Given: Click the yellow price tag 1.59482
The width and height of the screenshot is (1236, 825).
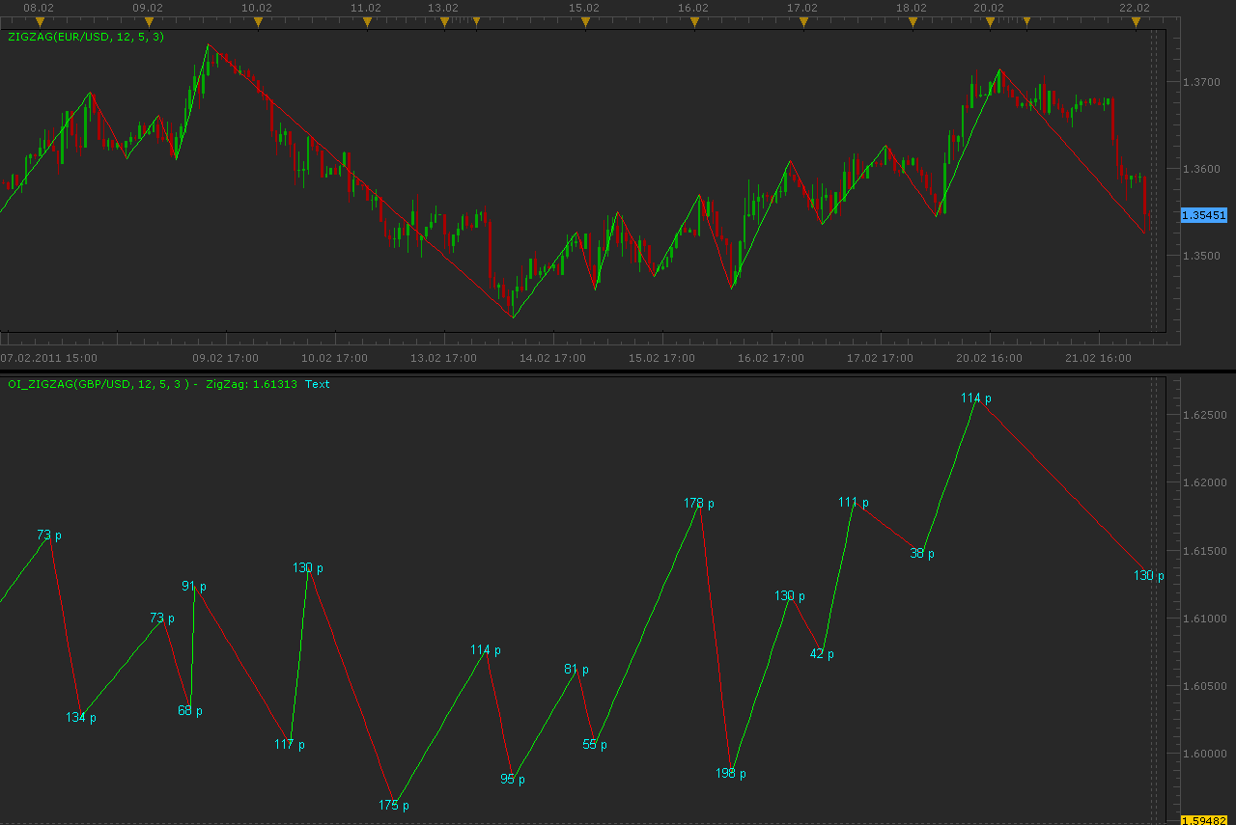Looking at the screenshot, I should click(x=1204, y=820).
